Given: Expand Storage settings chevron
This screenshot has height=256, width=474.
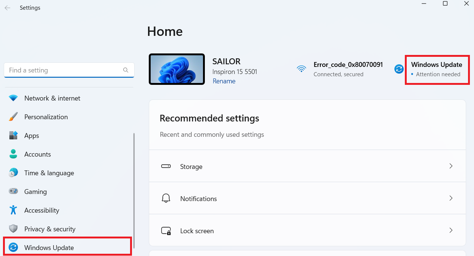Looking at the screenshot, I should 451,166.
